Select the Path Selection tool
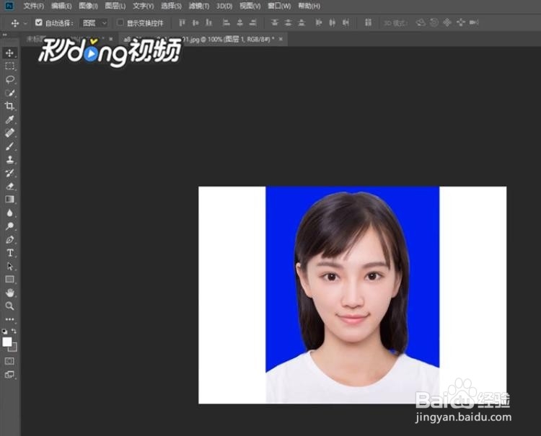541x436 pixels. 9,266
